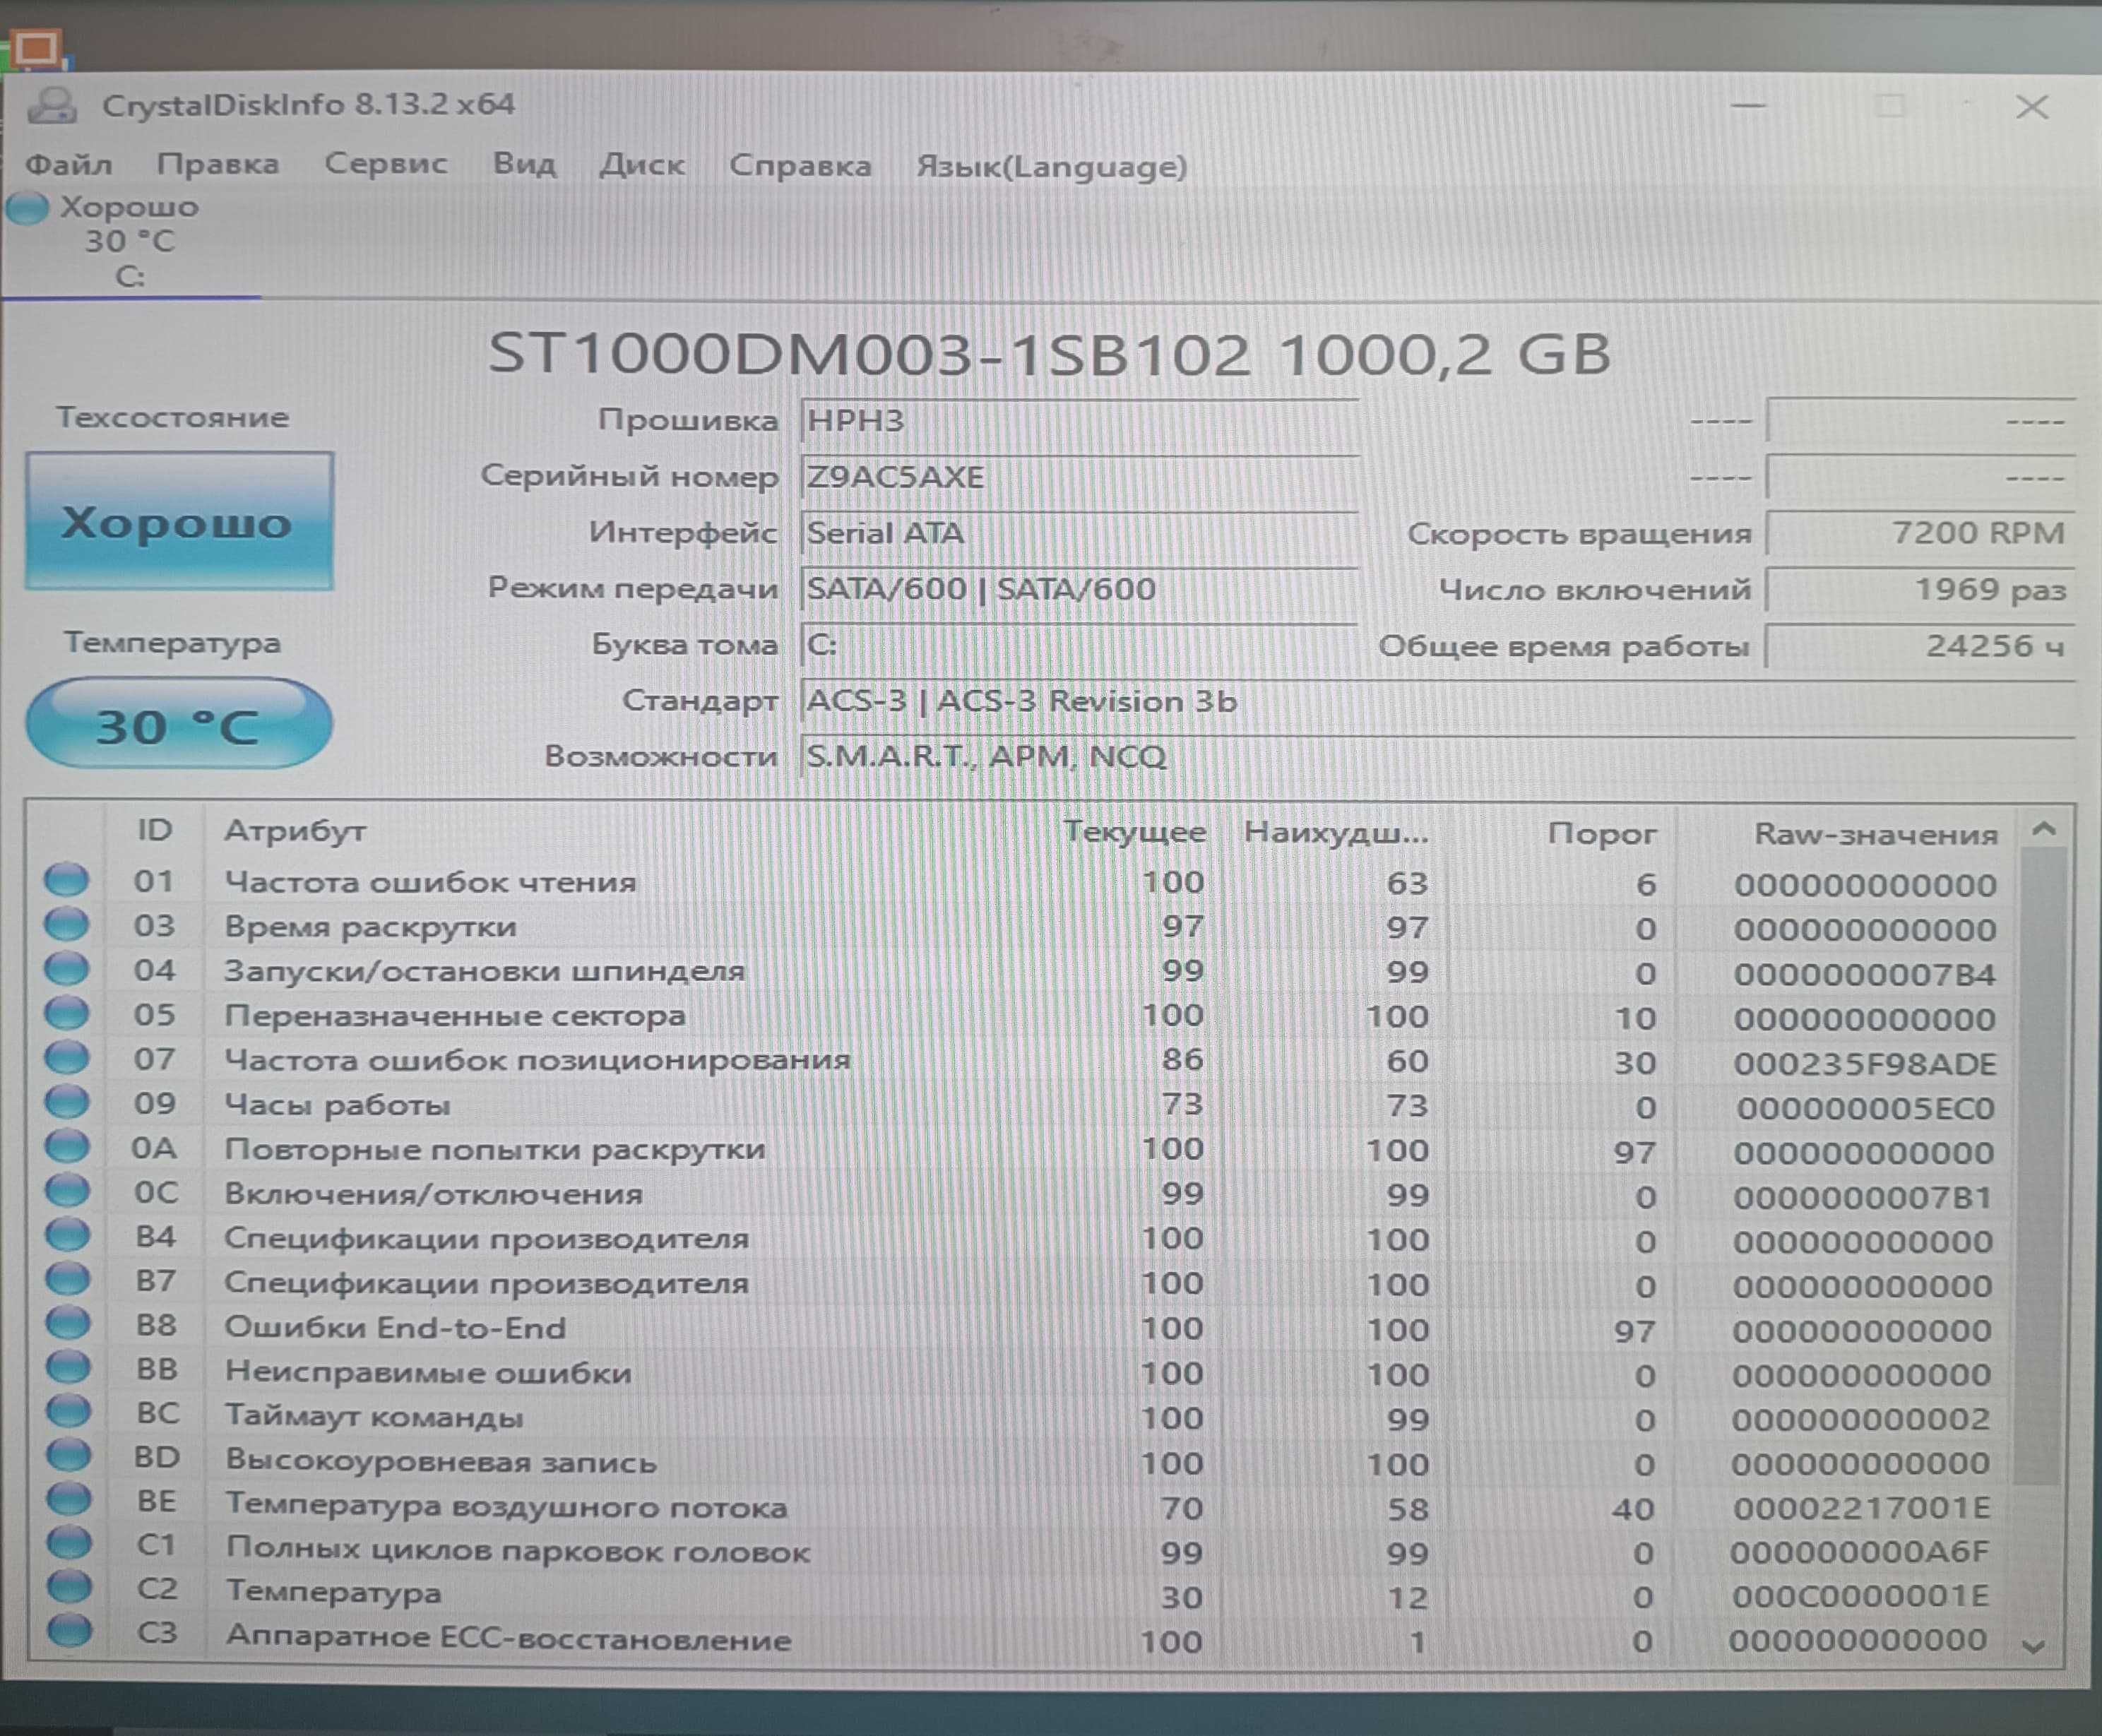Screen dimensions: 2102x1736
Task: Click status icon for Полных циклов парковок головок
Action: click(69, 1543)
